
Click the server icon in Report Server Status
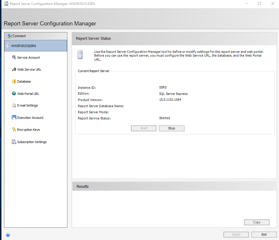pos(80,55)
